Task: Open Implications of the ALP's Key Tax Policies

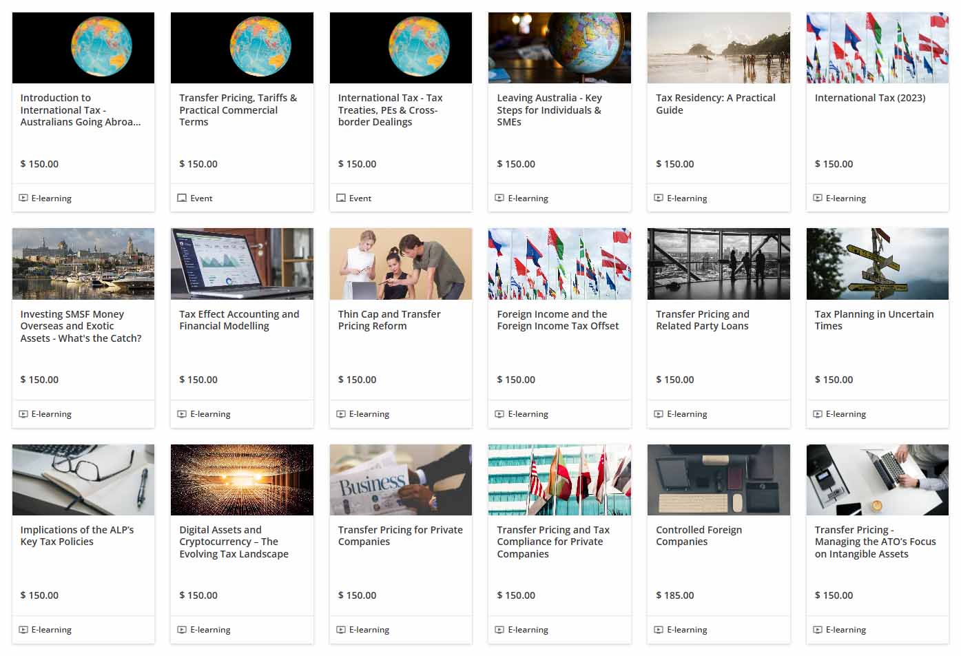Action: click(x=76, y=535)
